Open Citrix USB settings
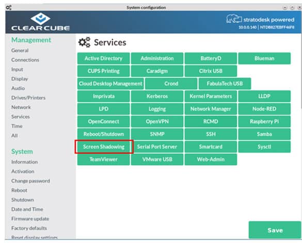302x243 pixels. (211, 71)
